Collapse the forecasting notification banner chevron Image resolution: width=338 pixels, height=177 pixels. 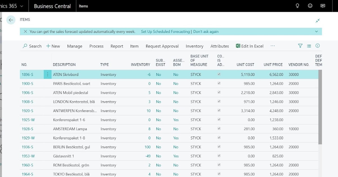[x=316, y=31]
